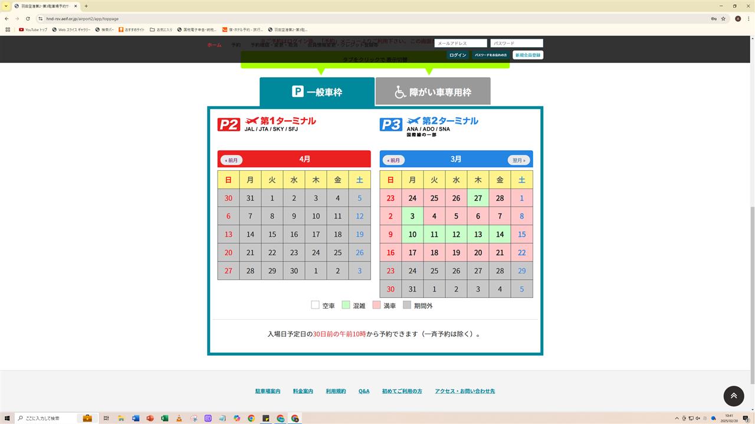Image resolution: width=755 pixels, height=424 pixels.
Task: Go to previous month on P2 calendar
Action: pos(231,160)
